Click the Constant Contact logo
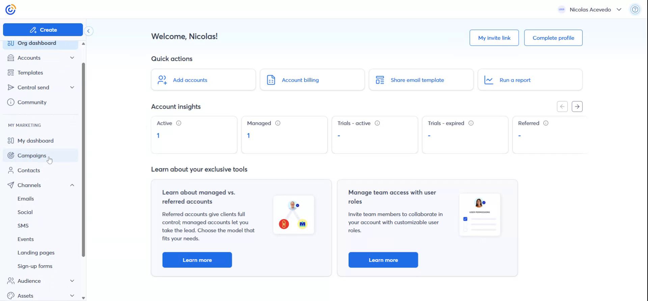 tap(10, 9)
